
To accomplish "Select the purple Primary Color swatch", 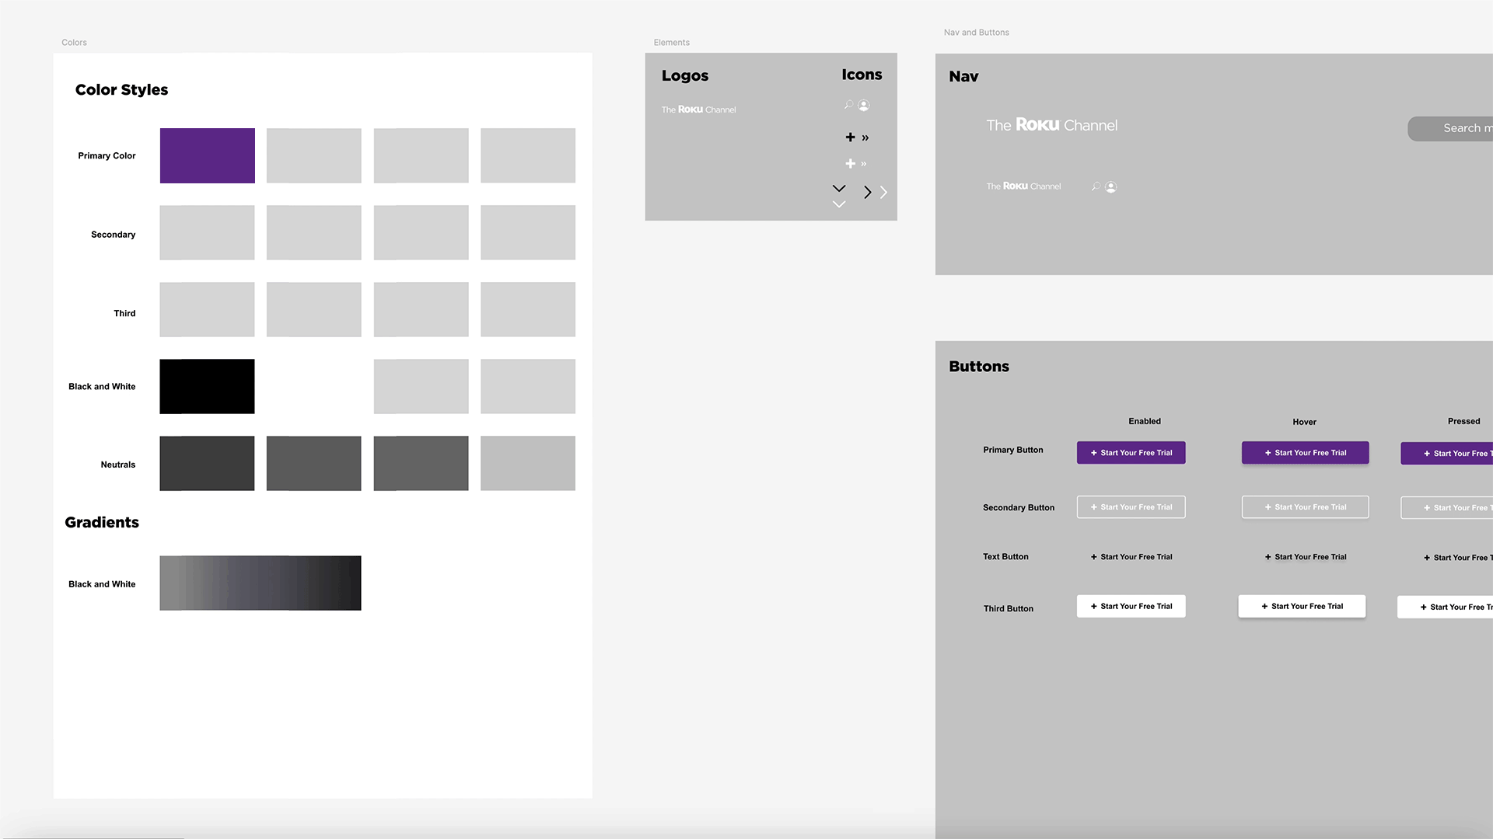I will pos(207,155).
